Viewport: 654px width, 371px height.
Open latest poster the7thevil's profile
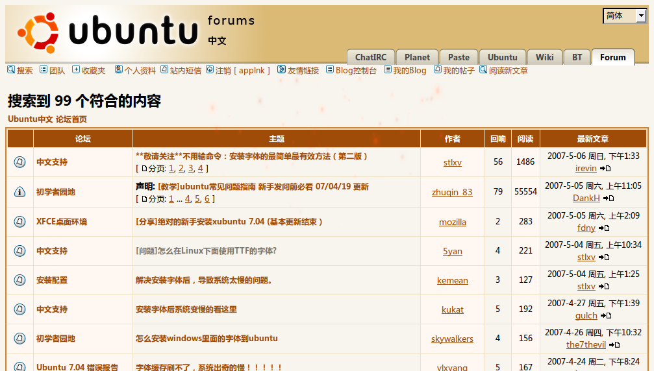pyautogui.click(x=586, y=345)
